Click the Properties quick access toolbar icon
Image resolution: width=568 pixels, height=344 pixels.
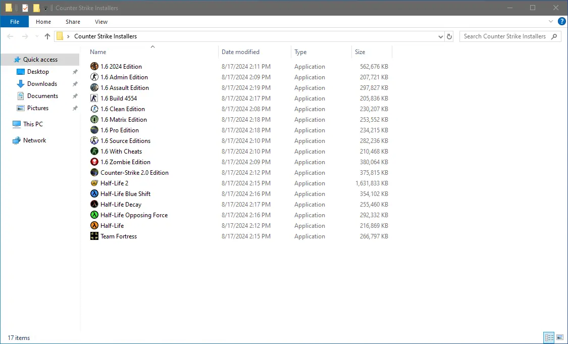(x=25, y=8)
